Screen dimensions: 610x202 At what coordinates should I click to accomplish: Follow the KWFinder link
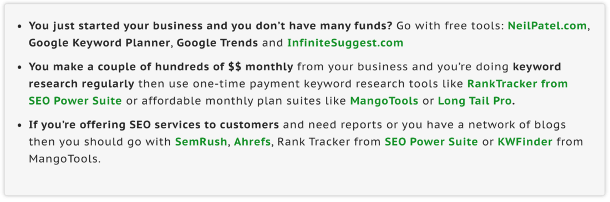pos(525,142)
